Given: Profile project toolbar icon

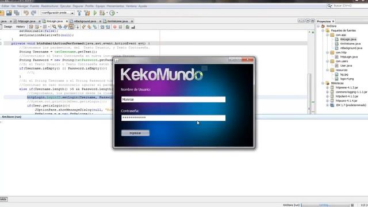Looking at the screenshot, I should [112, 13].
